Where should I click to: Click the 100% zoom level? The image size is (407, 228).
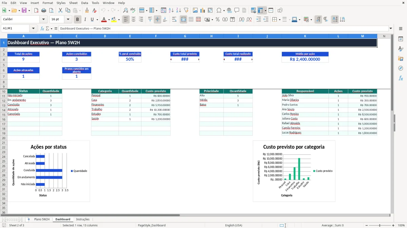(x=401, y=225)
